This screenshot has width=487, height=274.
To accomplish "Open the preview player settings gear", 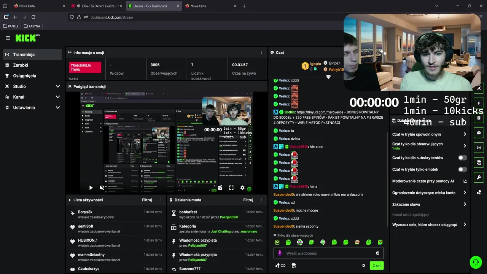I will coord(242,188).
